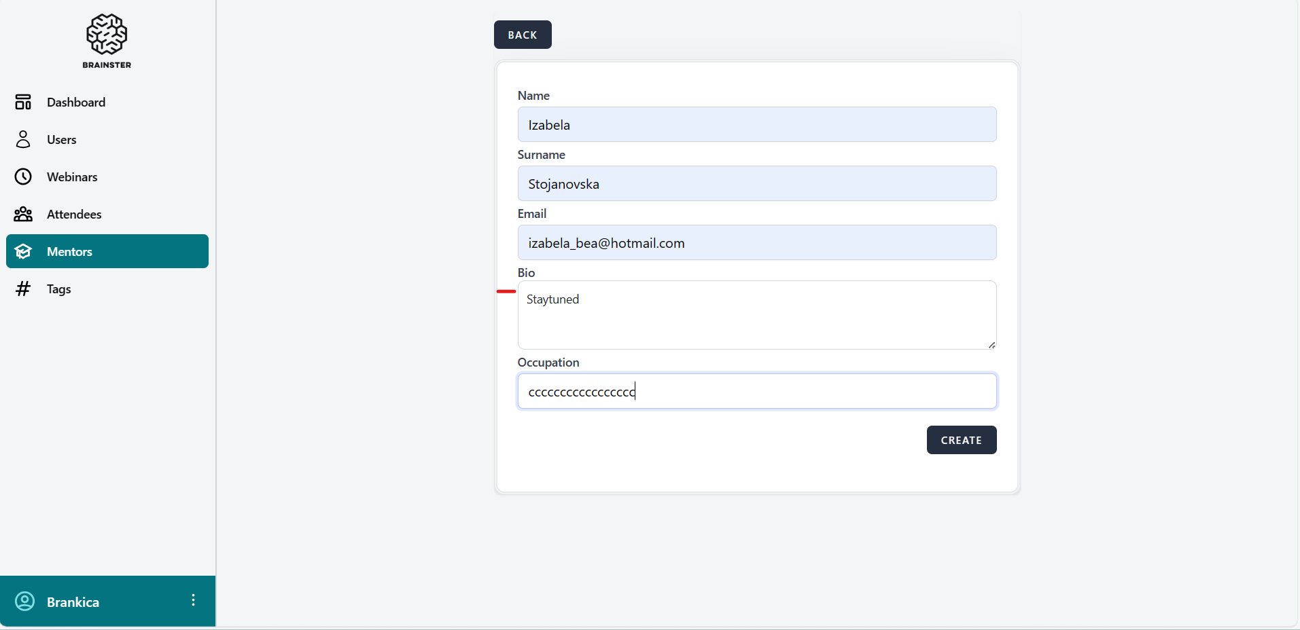Screen dimensions: 1300x630
Task: Click the Mentors graduation cap icon
Action: (23, 251)
